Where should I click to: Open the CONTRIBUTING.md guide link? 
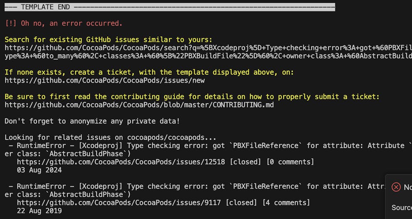[x=139, y=105]
